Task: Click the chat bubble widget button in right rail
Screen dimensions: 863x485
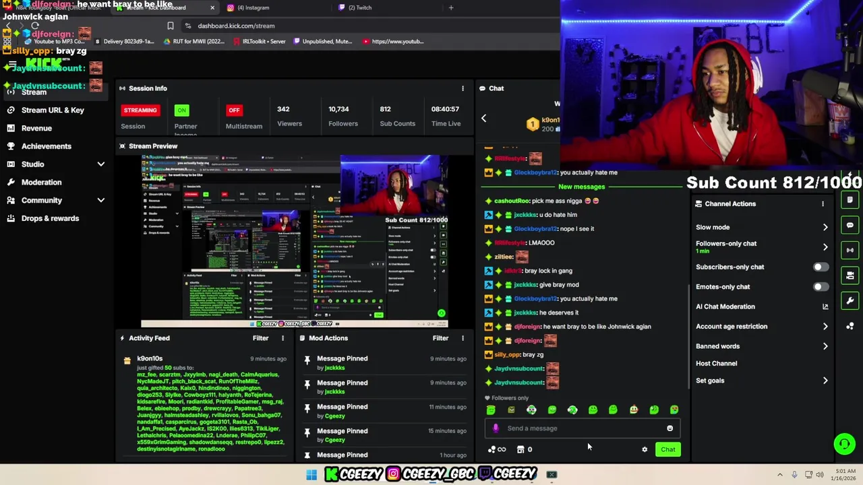Action: click(850, 225)
